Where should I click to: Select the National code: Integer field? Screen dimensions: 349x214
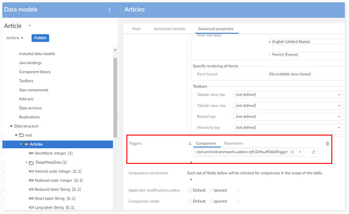59,181
